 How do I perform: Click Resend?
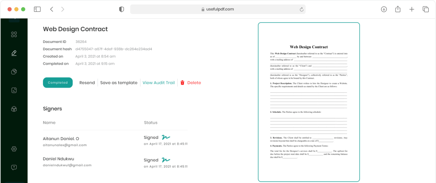pyautogui.click(x=87, y=83)
